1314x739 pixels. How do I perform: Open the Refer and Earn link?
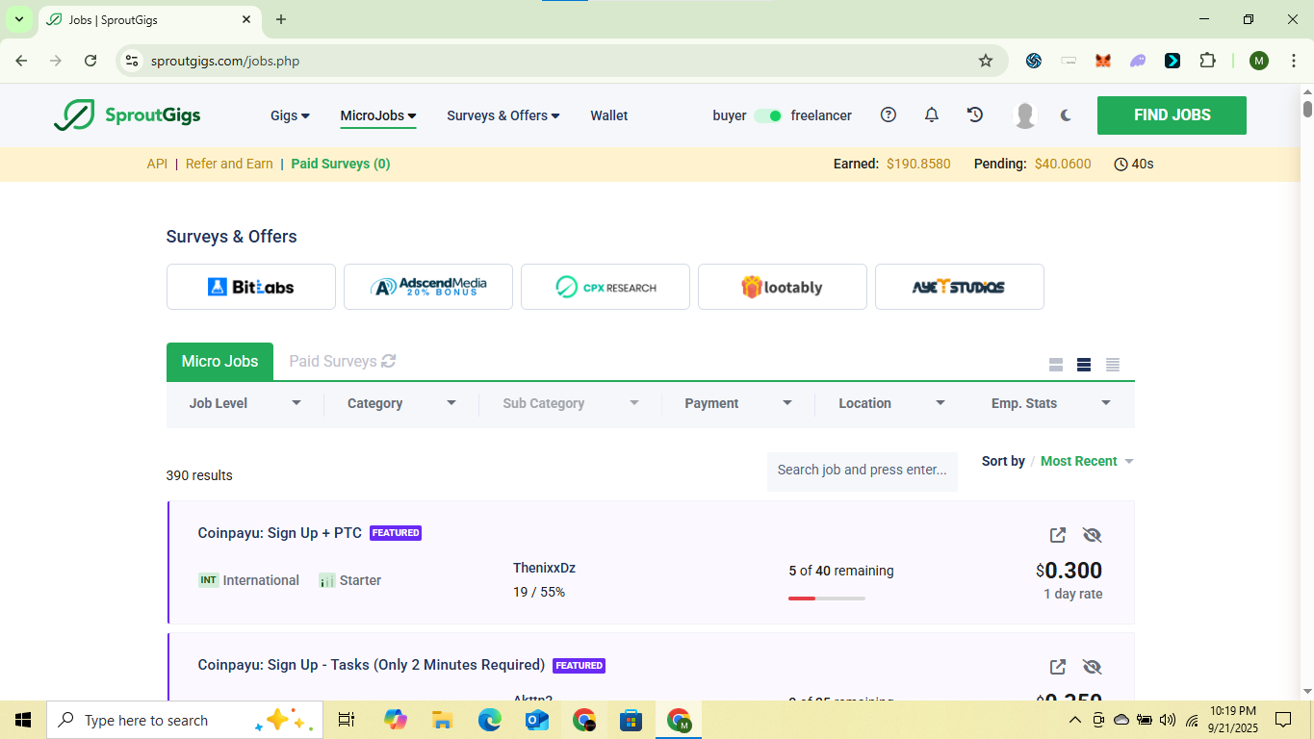229,164
